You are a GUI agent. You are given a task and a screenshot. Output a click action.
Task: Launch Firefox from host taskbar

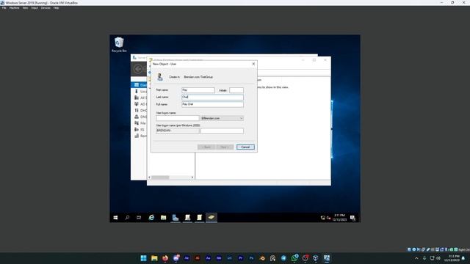pos(165,258)
